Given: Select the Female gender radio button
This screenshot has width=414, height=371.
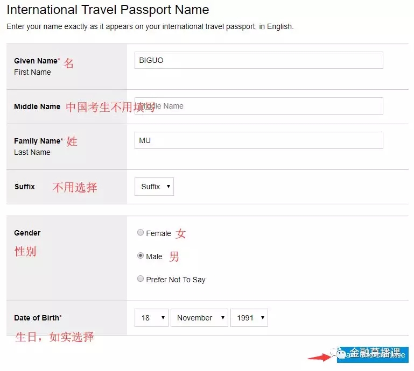Looking at the screenshot, I should pyautogui.click(x=141, y=233).
